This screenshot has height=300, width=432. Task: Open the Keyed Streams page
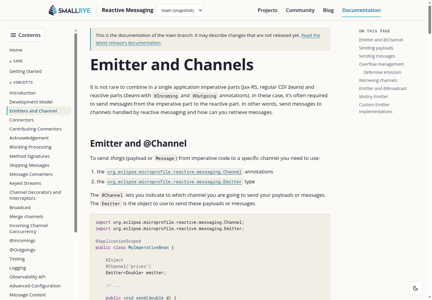click(25, 183)
